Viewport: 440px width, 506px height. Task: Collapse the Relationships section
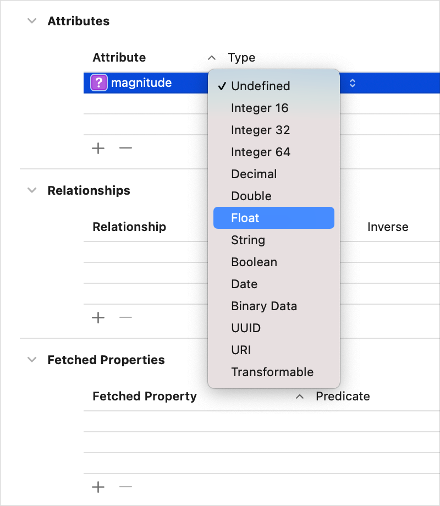pos(31,190)
